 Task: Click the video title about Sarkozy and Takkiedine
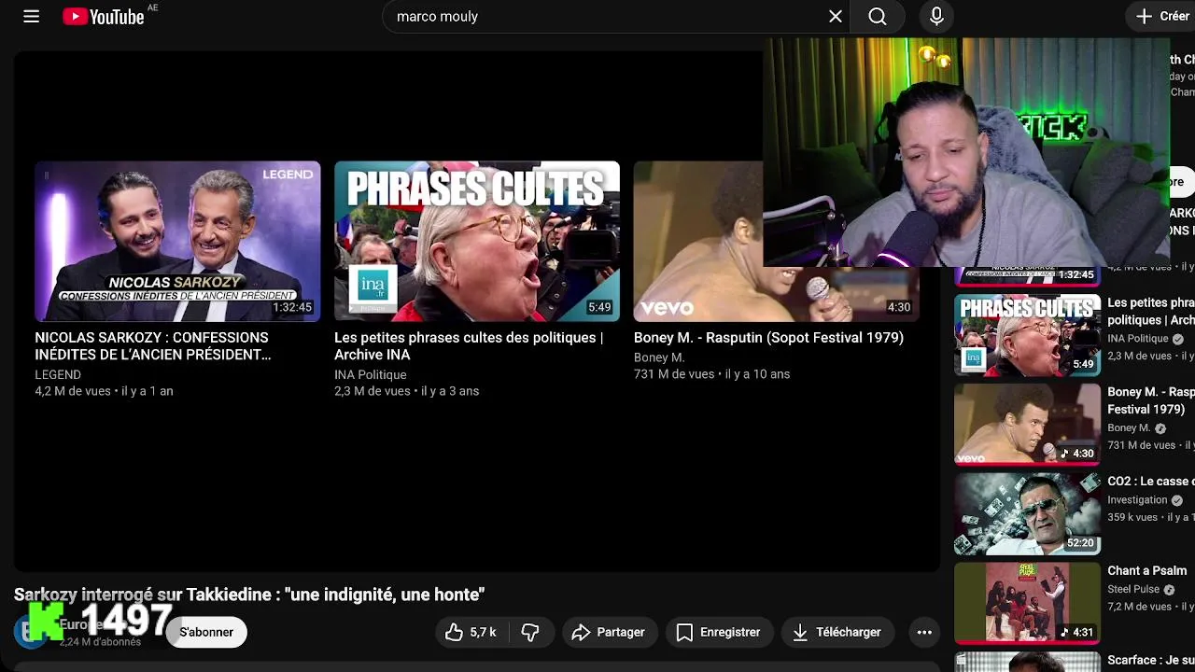coord(249,595)
